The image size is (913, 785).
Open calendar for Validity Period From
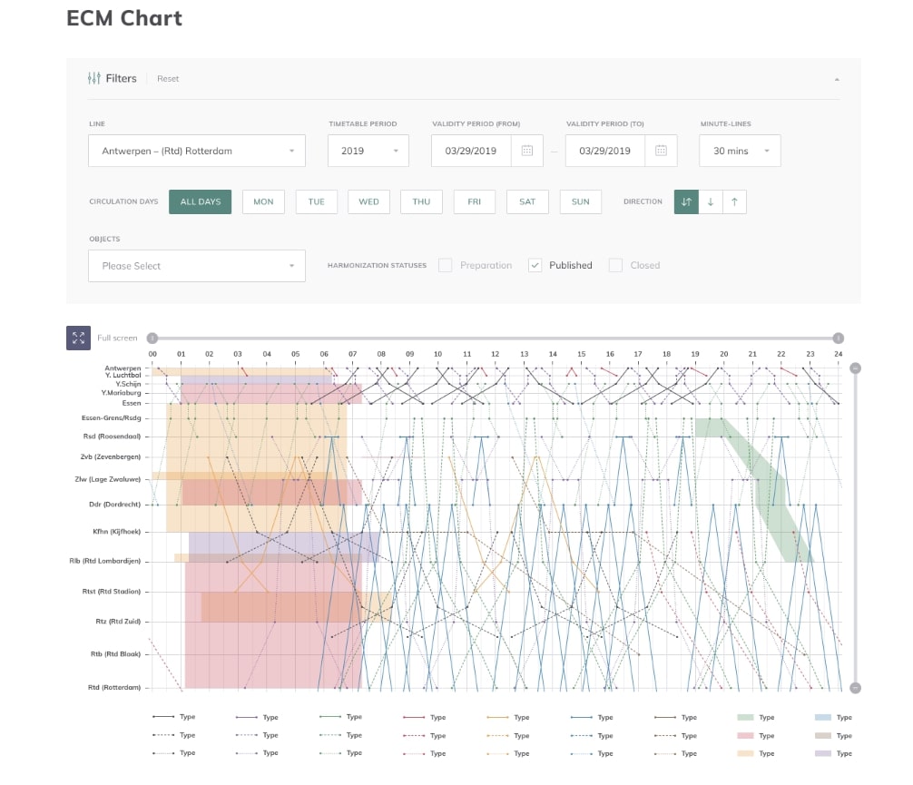pos(526,151)
